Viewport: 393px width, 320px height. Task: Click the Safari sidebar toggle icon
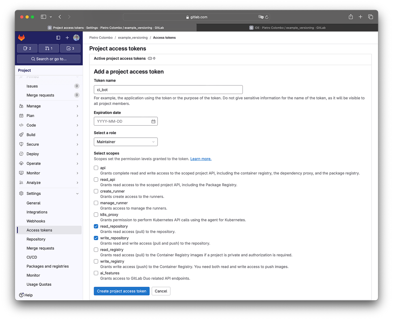click(44, 17)
